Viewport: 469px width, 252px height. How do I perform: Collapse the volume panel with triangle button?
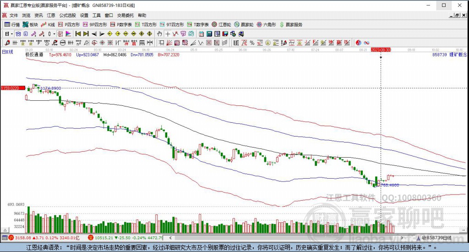point(5,230)
